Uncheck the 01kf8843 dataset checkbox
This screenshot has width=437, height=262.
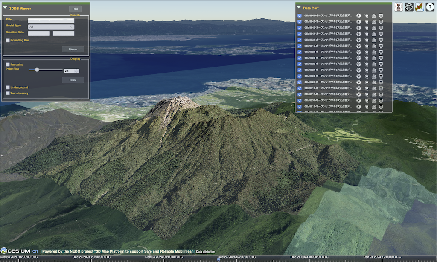(x=300, y=28)
